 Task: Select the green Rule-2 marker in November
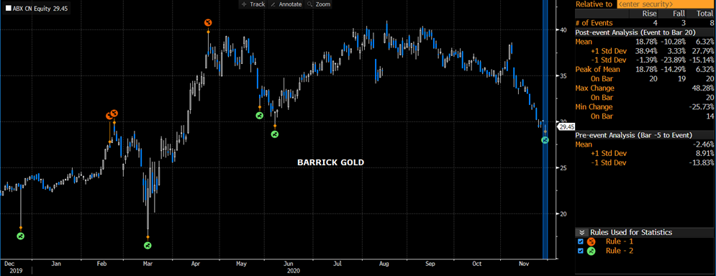pos(545,140)
